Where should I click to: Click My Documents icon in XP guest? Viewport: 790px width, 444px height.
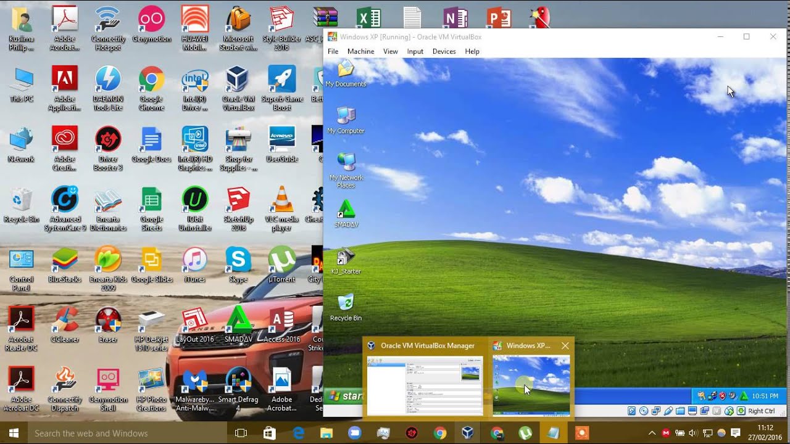point(346,74)
